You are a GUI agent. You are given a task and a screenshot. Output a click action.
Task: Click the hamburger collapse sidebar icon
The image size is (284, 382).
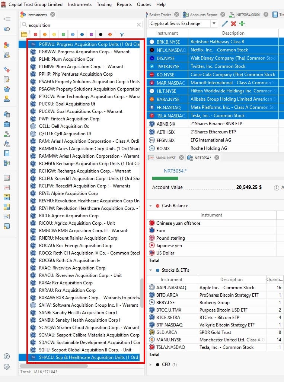[x=7, y=19]
